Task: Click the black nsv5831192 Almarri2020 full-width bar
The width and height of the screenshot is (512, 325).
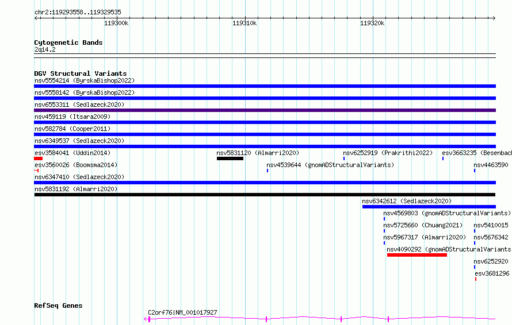Action: pyautogui.click(x=265, y=195)
